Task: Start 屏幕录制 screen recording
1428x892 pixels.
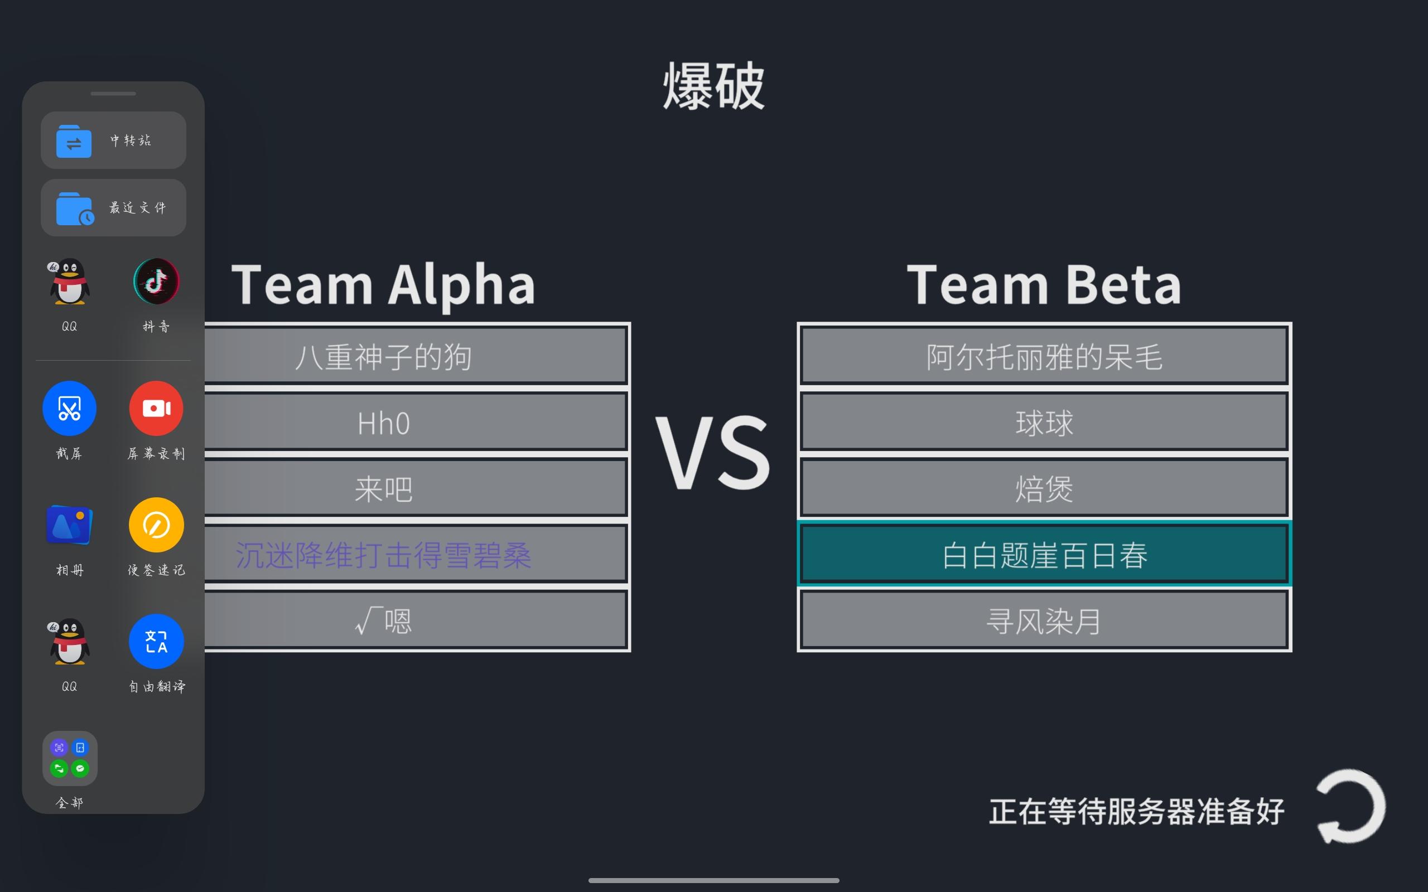Action: coord(156,408)
